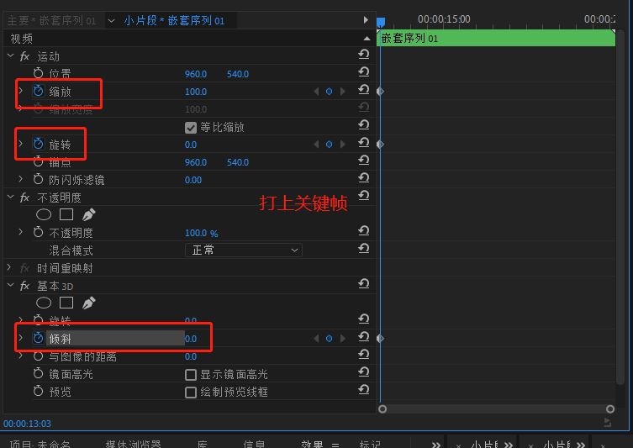633x448 pixels.
Task: Toggle the 镜面高光 stopwatch icon
Action: (x=39, y=374)
